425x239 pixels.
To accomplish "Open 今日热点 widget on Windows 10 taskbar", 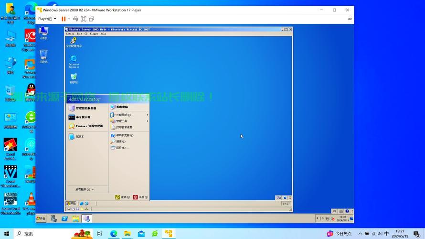I will 339,234.
